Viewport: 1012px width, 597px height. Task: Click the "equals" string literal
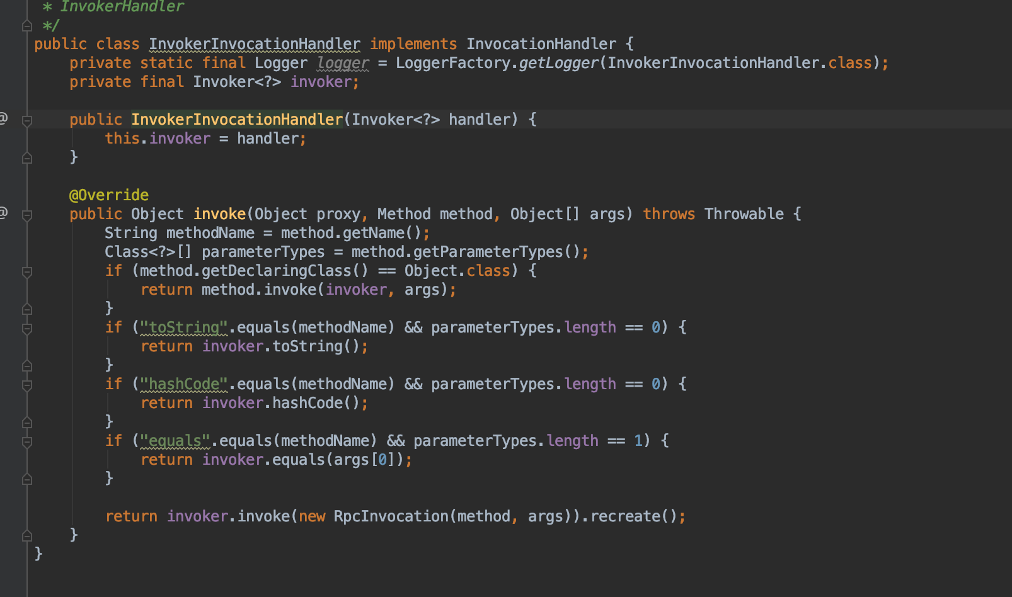point(175,441)
